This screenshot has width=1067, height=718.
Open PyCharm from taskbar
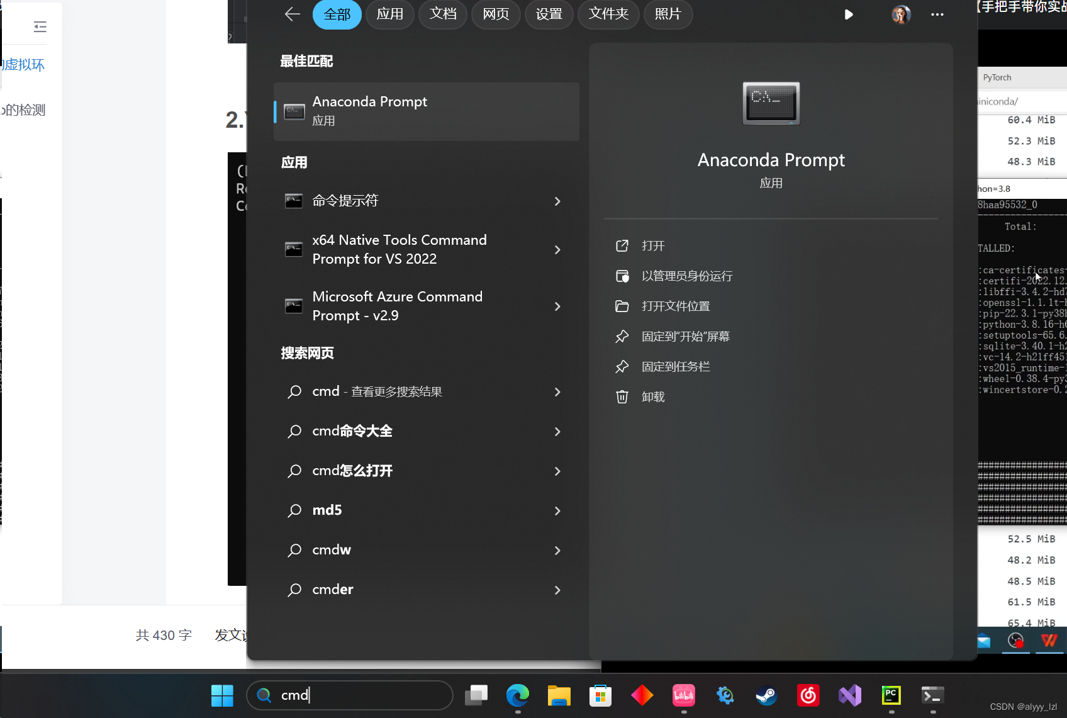pos(891,695)
